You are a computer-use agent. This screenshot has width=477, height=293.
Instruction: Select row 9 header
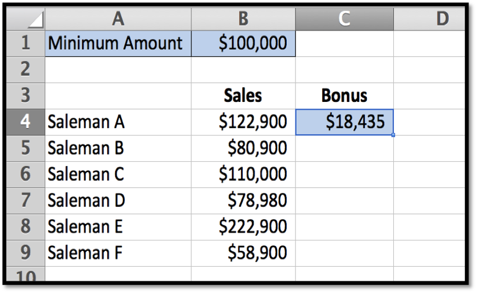(x=26, y=251)
